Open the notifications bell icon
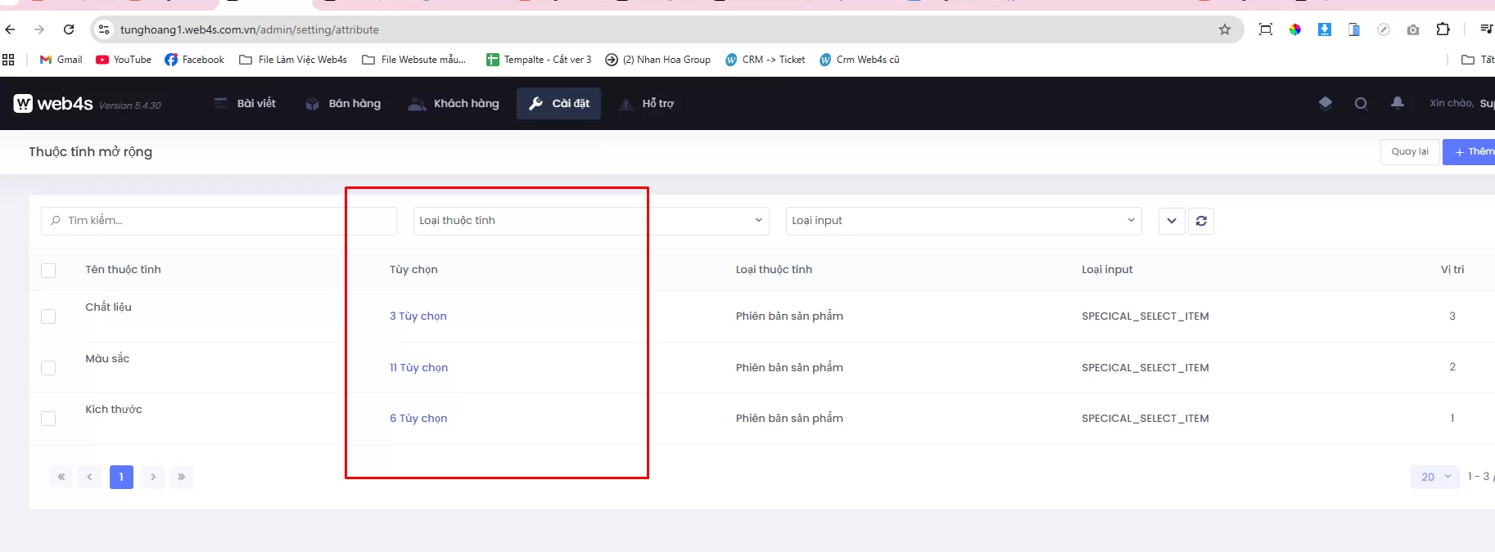1495x552 pixels. pos(1398,103)
